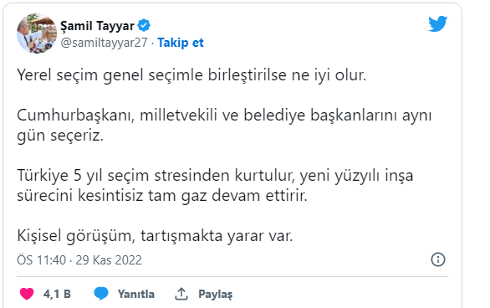This screenshot has height=308, width=490.
Task: Click the 'Yerel seçim genel seçimle' sentence
Action: (x=191, y=75)
